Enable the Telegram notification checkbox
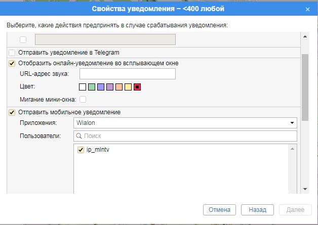 [x=12, y=53]
